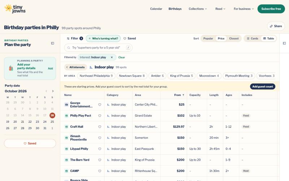Image resolution: width=289 pixels, height=181 pixels.
Task: Click the Name column header
Action: coord(68,95)
